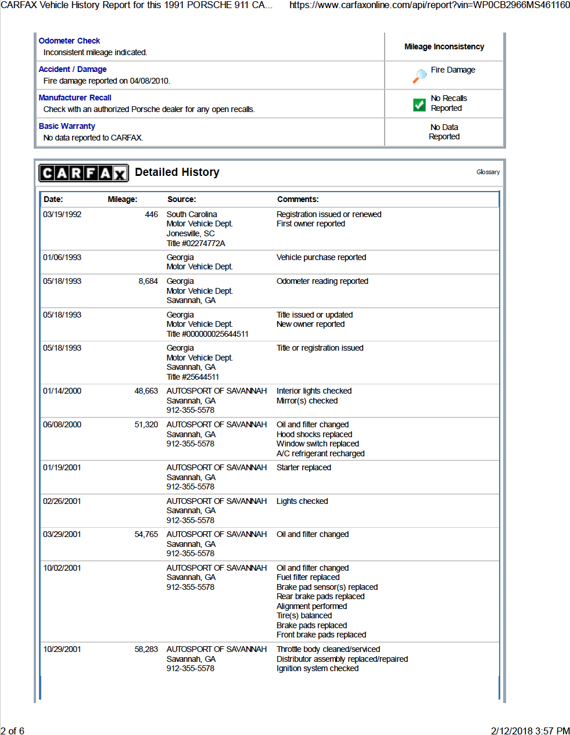Click 'A/C refrigerant recharged' comment

321,453
